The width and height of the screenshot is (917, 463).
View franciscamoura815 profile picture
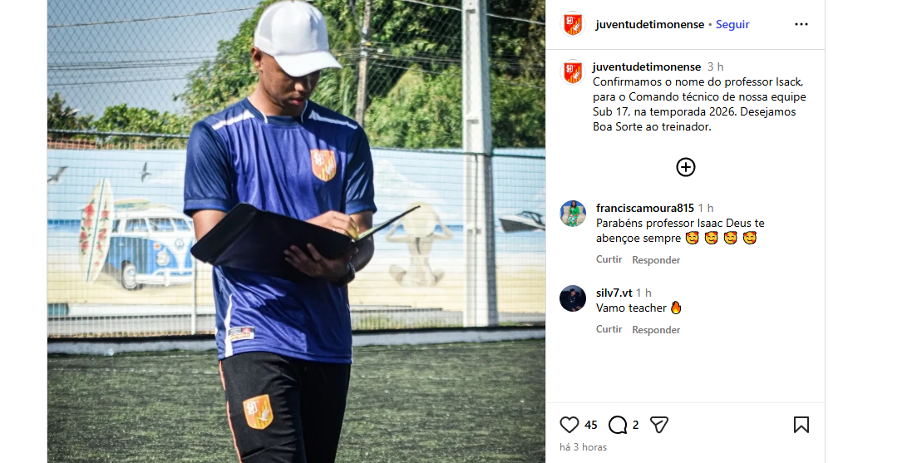tap(573, 214)
